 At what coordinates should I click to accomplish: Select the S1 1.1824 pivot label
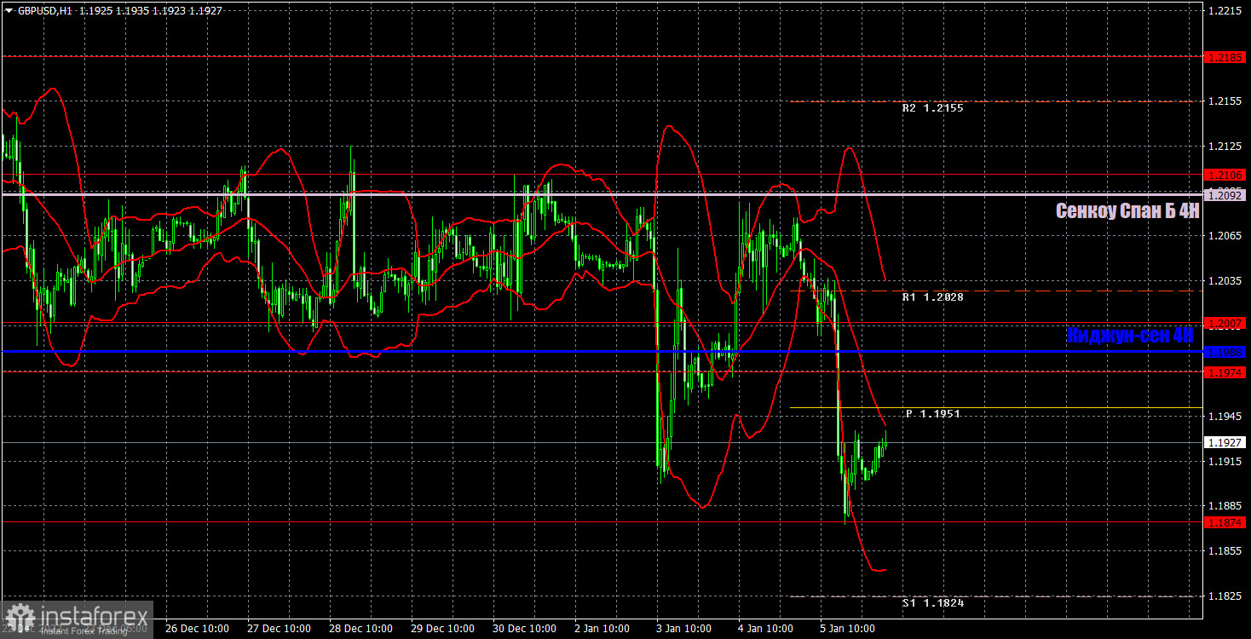[933, 603]
